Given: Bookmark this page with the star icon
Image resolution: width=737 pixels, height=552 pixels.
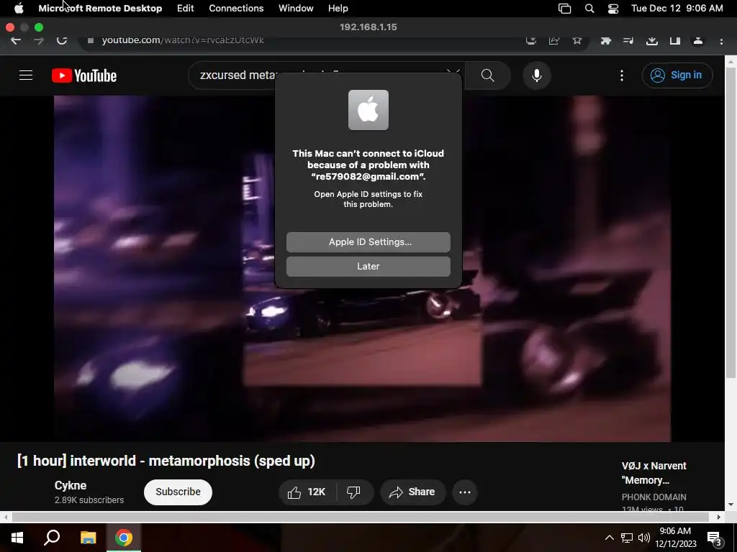Looking at the screenshot, I should (577, 41).
